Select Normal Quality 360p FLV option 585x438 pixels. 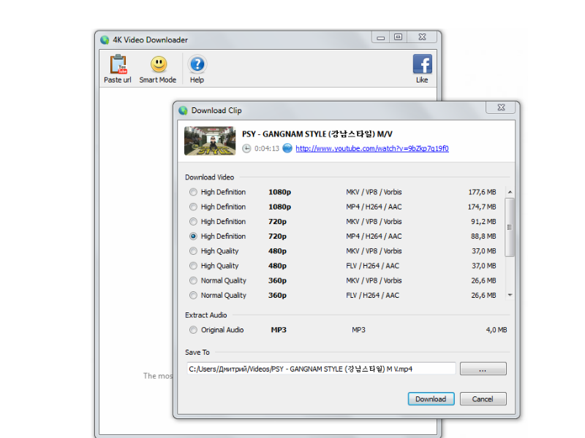tap(193, 296)
